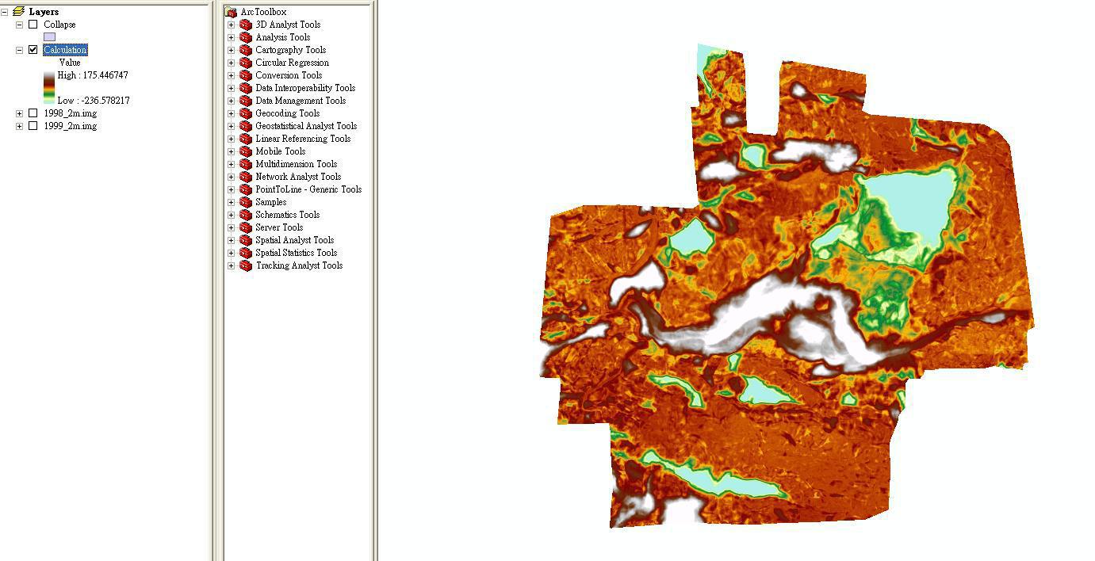Expand the Samples toolbox
This screenshot has height=561, width=1095.
coord(231,202)
